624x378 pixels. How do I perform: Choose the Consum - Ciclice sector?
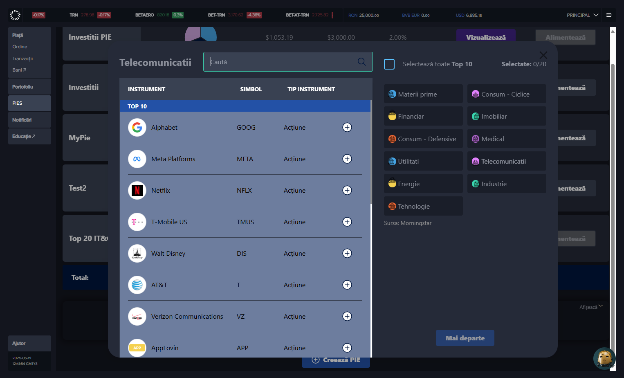click(507, 94)
